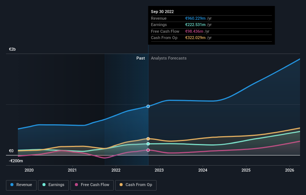Toggle the Cash From Op legend button
The width and height of the screenshot is (306, 195).
point(136,185)
